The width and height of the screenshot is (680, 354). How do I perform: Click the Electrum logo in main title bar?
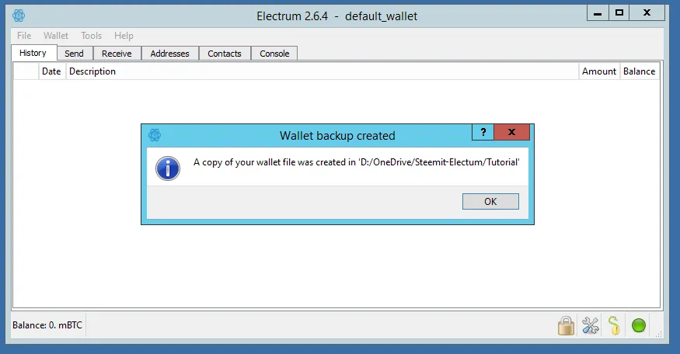19,16
